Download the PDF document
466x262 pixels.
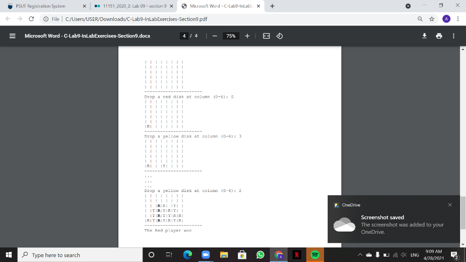pos(424,36)
